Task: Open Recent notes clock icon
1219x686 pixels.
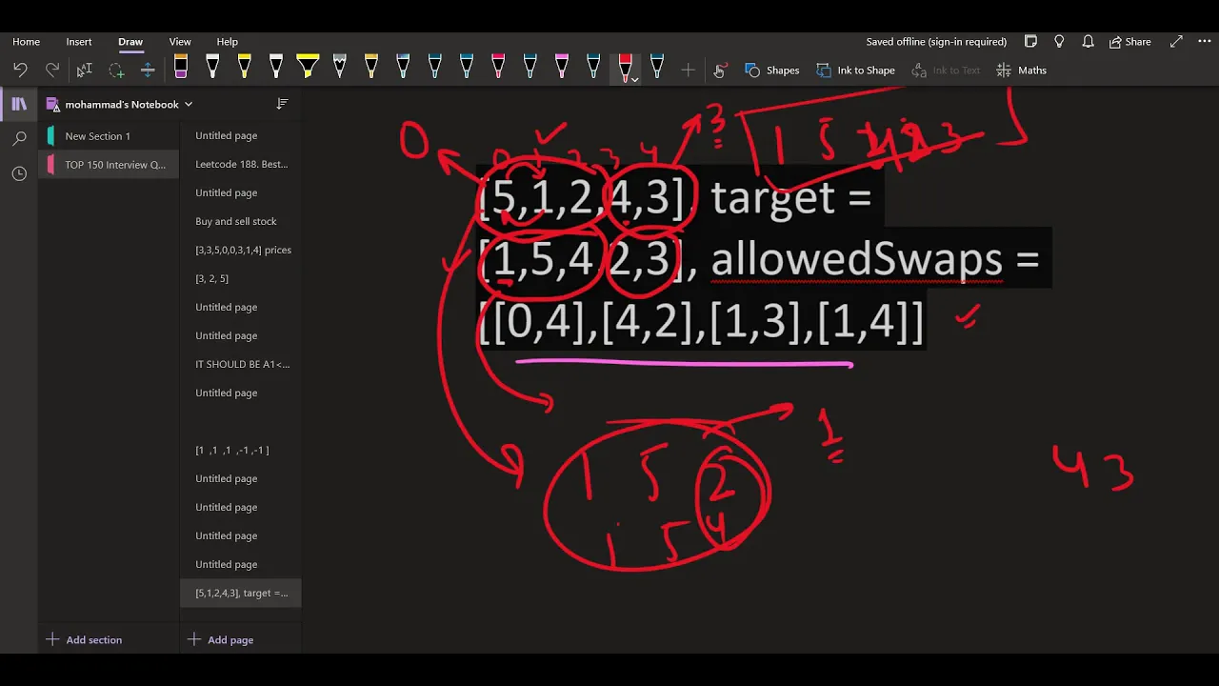Action: 19,173
